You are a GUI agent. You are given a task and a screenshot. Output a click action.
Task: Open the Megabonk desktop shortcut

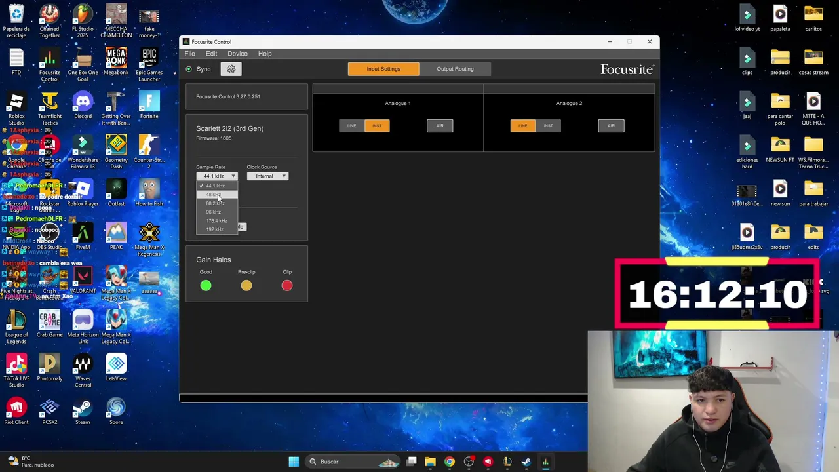pos(116,62)
